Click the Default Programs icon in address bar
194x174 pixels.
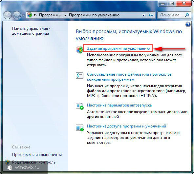30,15
